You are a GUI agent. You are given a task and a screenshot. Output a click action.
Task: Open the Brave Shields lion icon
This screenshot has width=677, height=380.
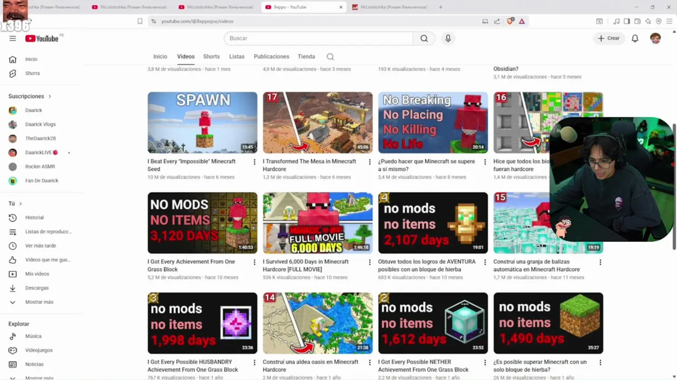point(510,21)
